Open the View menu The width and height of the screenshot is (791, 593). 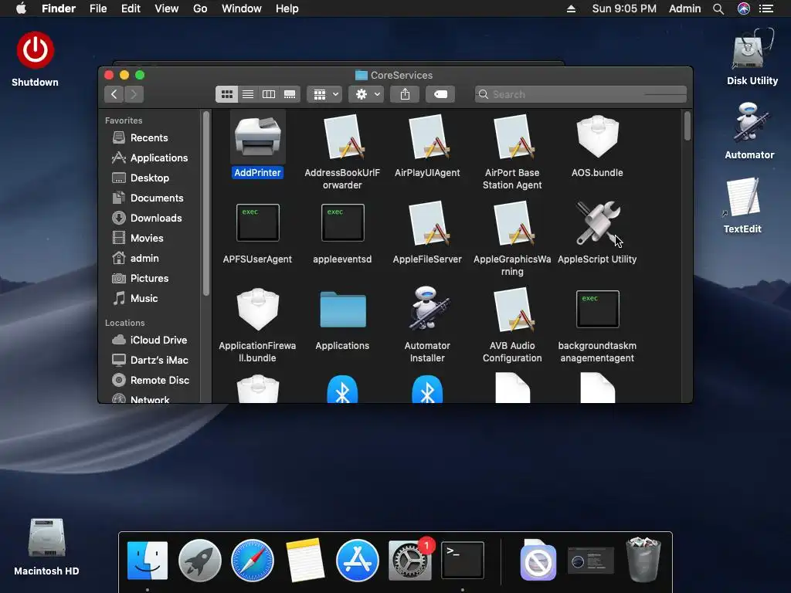pyautogui.click(x=167, y=8)
